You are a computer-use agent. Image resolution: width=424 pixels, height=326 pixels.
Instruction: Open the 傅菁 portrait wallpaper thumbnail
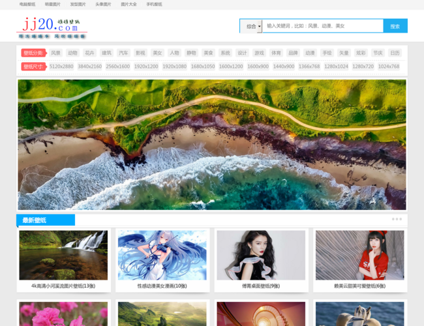coord(261,255)
